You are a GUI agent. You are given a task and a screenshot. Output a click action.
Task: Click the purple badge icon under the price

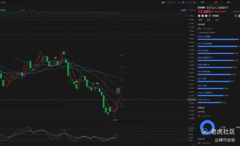[203, 16]
